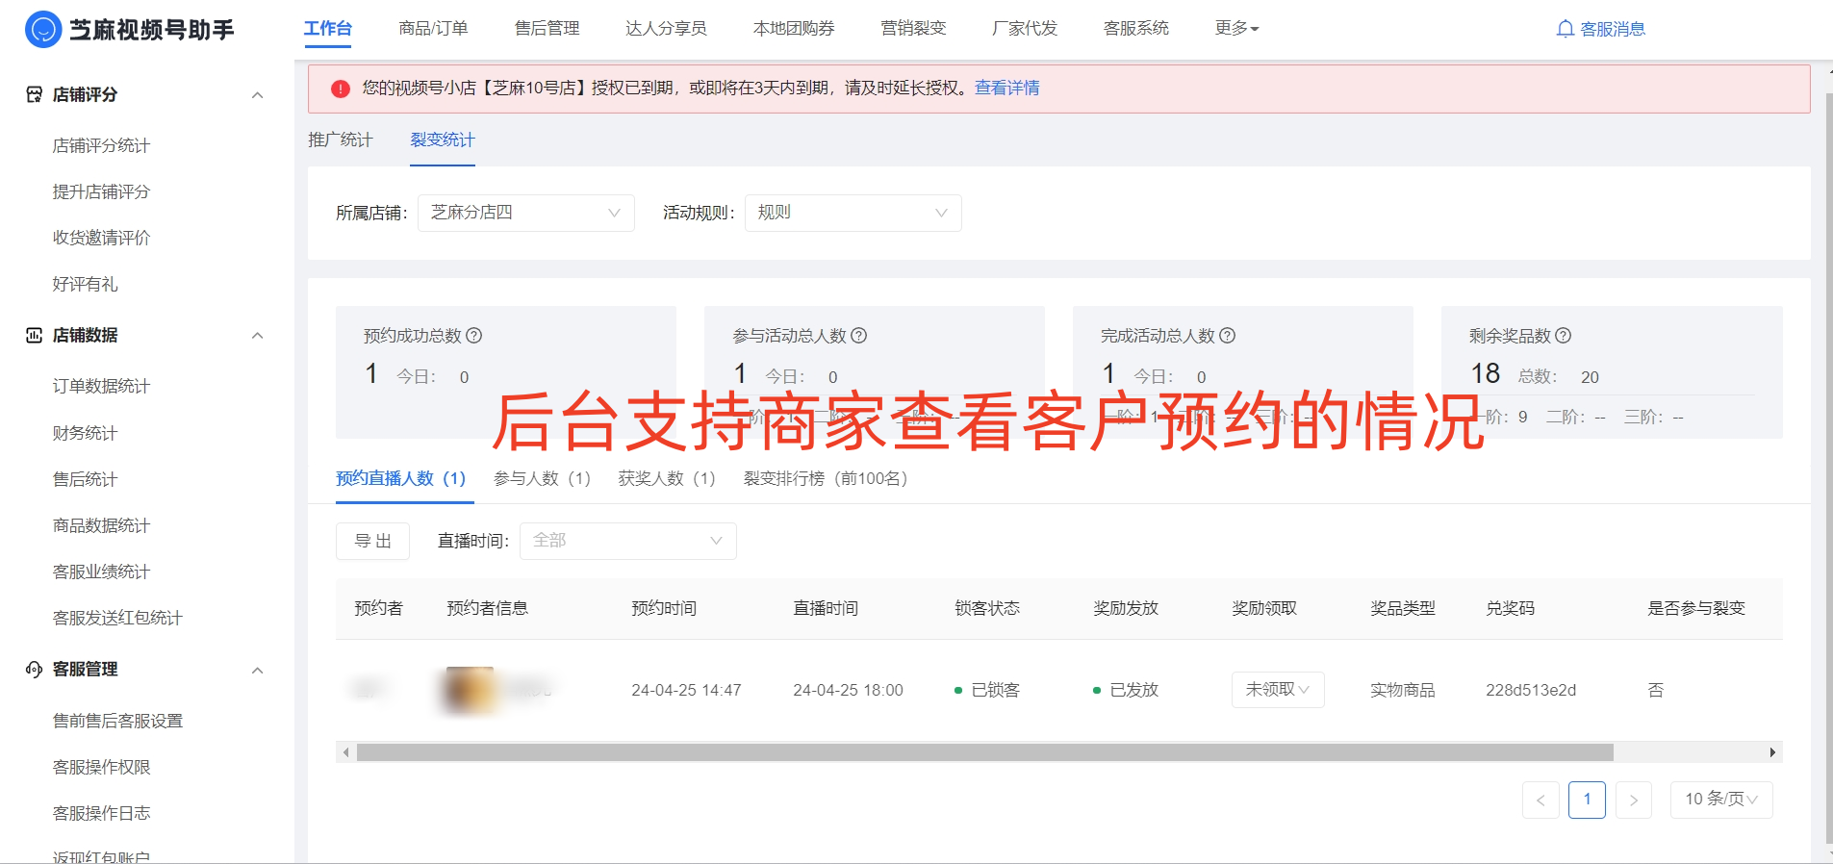1833x864 pixels.
Task: Open 好评有礼 in sidebar
Action: (x=86, y=284)
